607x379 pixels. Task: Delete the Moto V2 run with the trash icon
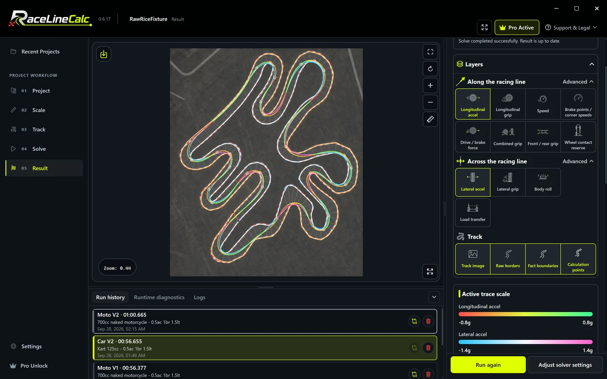(x=428, y=321)
